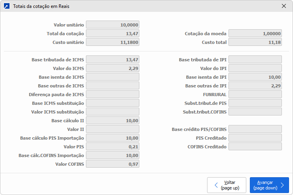Select the Base cálculo PIS Importação field
293x195 pixels.
click(x=112, y=138)
